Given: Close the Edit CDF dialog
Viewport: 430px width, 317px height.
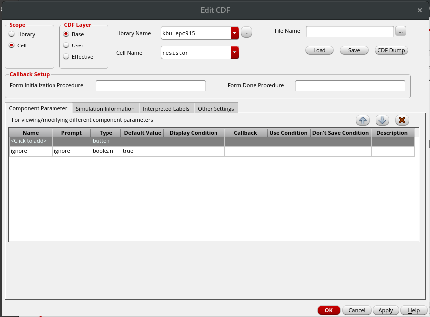Looking at the screenshot, I should [420, 10].
